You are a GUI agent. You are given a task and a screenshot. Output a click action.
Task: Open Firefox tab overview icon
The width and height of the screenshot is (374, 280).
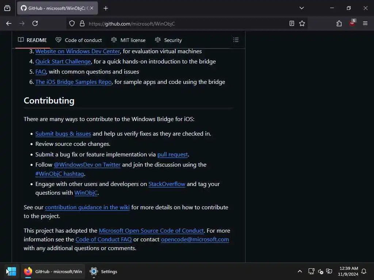[7, 8]
